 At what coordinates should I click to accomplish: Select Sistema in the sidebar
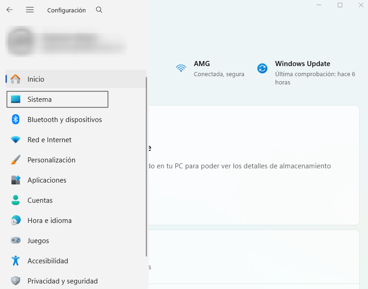pos(57,99)
